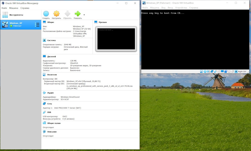Viewport: 251px width, 151px height.
Task: Click the virtualization V icon in the VM status bar
Action: point(229,71)
